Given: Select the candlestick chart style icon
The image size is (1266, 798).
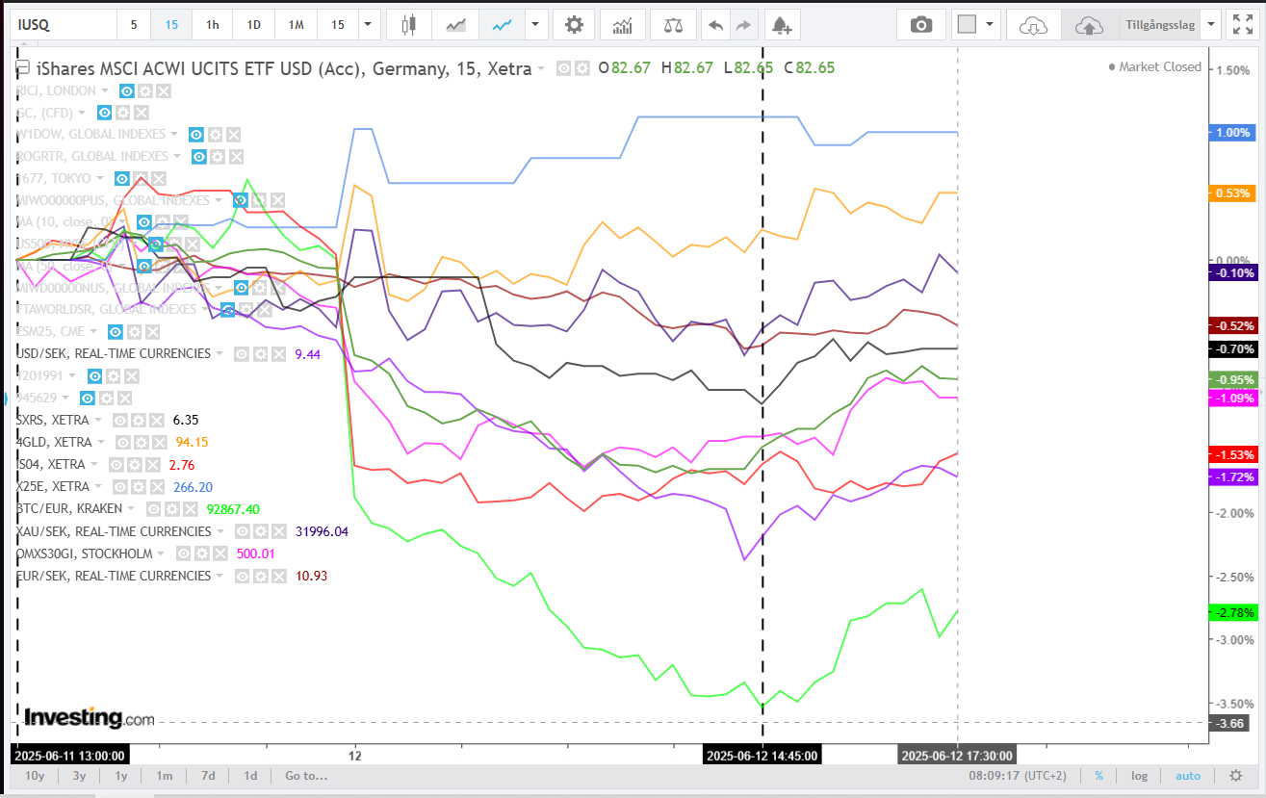Looking at the screenshot, I should pos(409,25).
